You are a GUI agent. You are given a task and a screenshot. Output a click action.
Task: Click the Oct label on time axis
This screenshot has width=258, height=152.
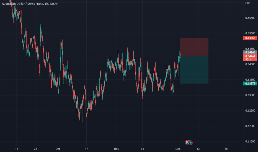58,149
